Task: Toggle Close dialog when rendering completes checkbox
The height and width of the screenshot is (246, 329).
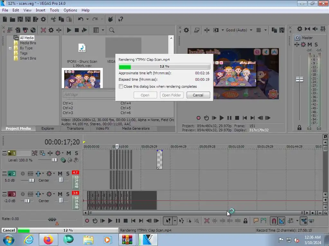Action: tap(121, 86)
